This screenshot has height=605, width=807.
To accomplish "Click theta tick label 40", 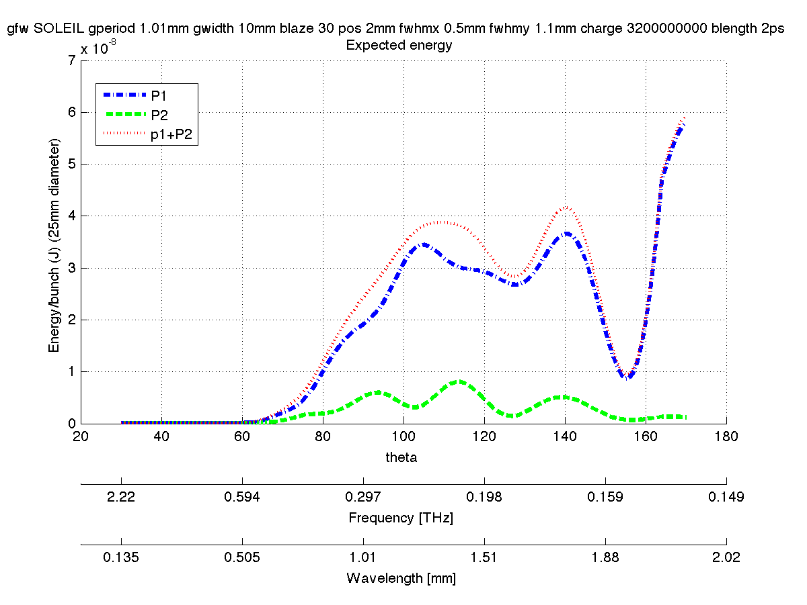I will 161,437.
